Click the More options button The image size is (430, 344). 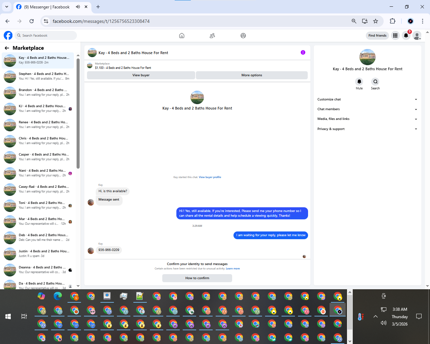tap(252, 75)
